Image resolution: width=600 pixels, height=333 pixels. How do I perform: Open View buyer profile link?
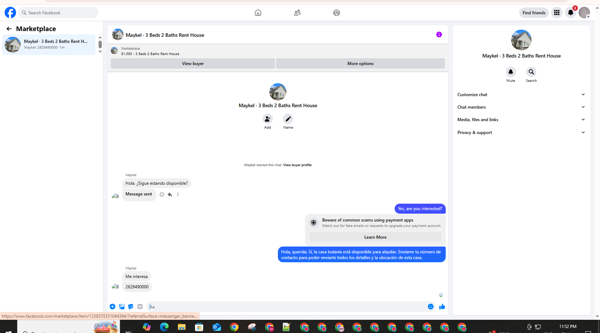(297, 165)
